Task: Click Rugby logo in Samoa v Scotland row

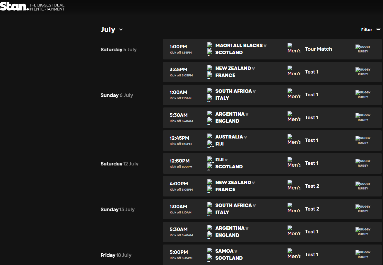Action: click(363, 254)
